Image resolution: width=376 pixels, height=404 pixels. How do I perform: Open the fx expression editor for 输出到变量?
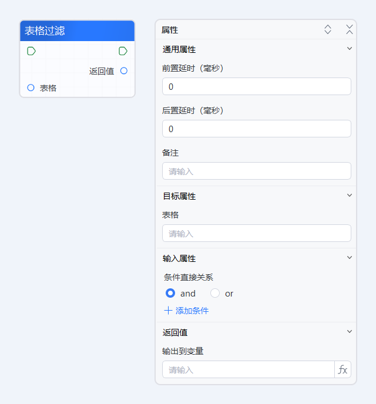[343, 370]
